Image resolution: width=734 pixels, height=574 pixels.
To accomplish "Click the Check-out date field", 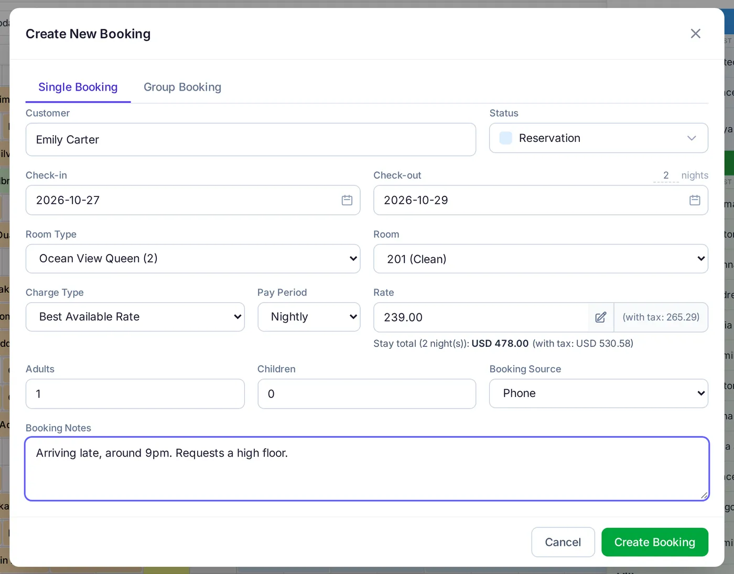I will [541, 200].
